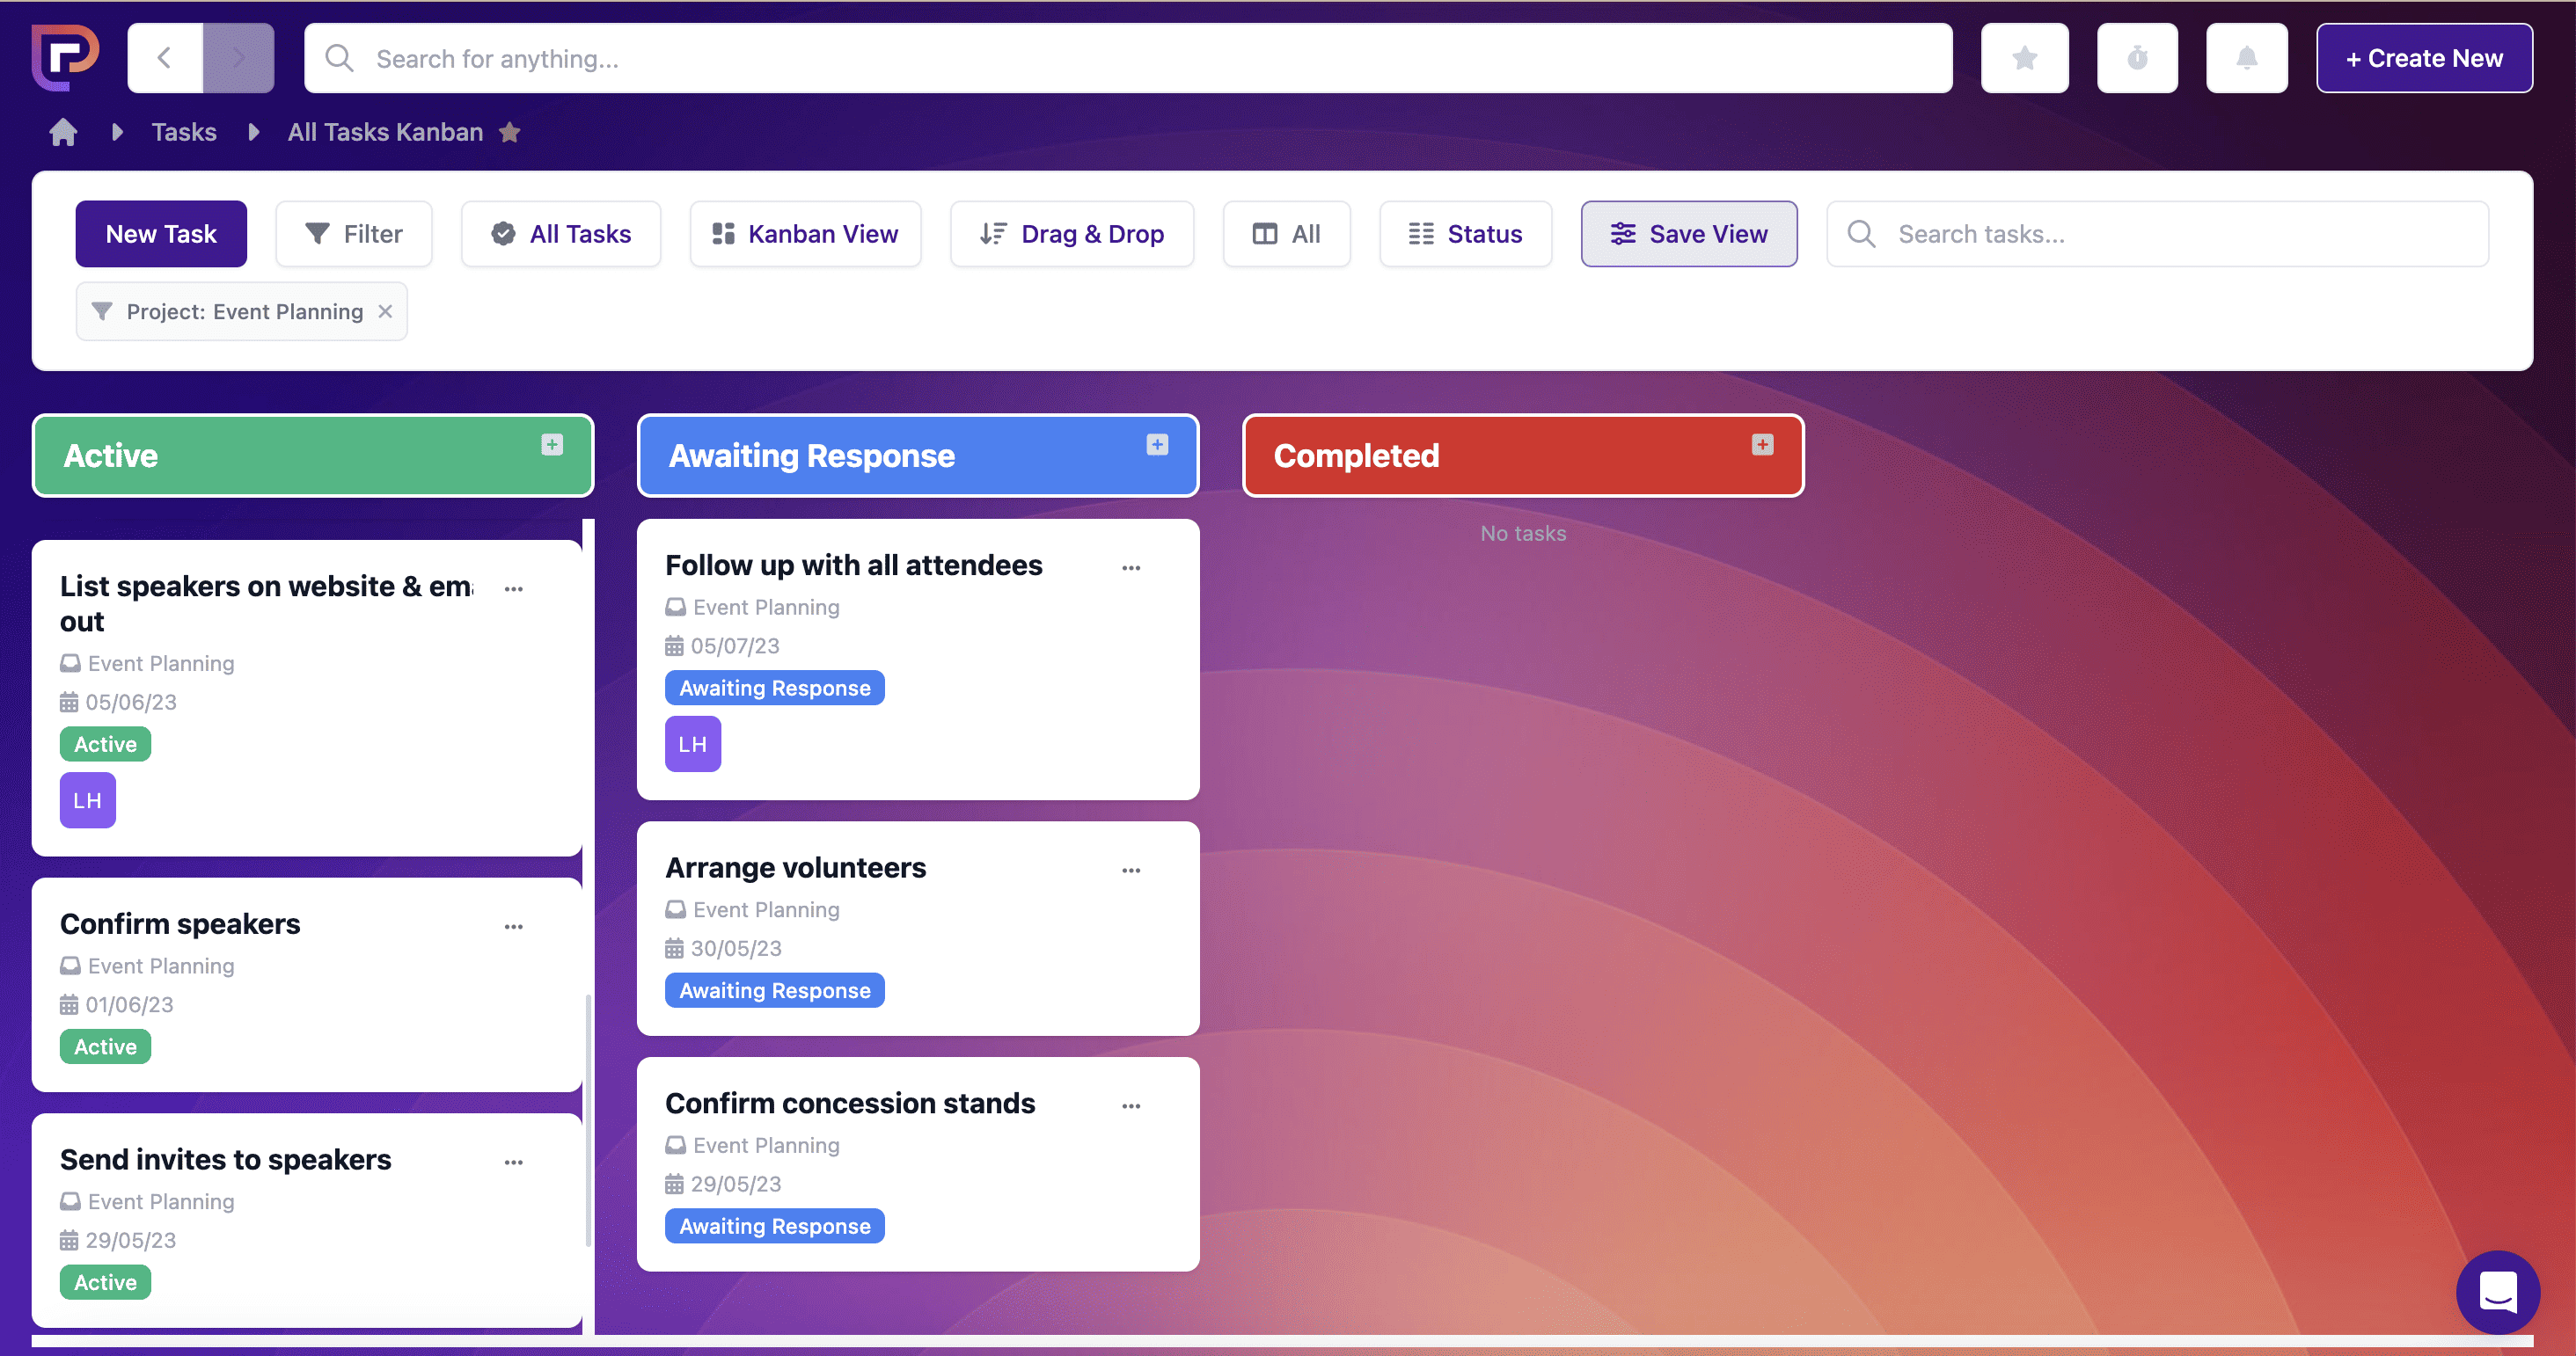Open options menu for Confirm speakers card
Screen dimensions: 2576x1356
[x=513, y=926]
